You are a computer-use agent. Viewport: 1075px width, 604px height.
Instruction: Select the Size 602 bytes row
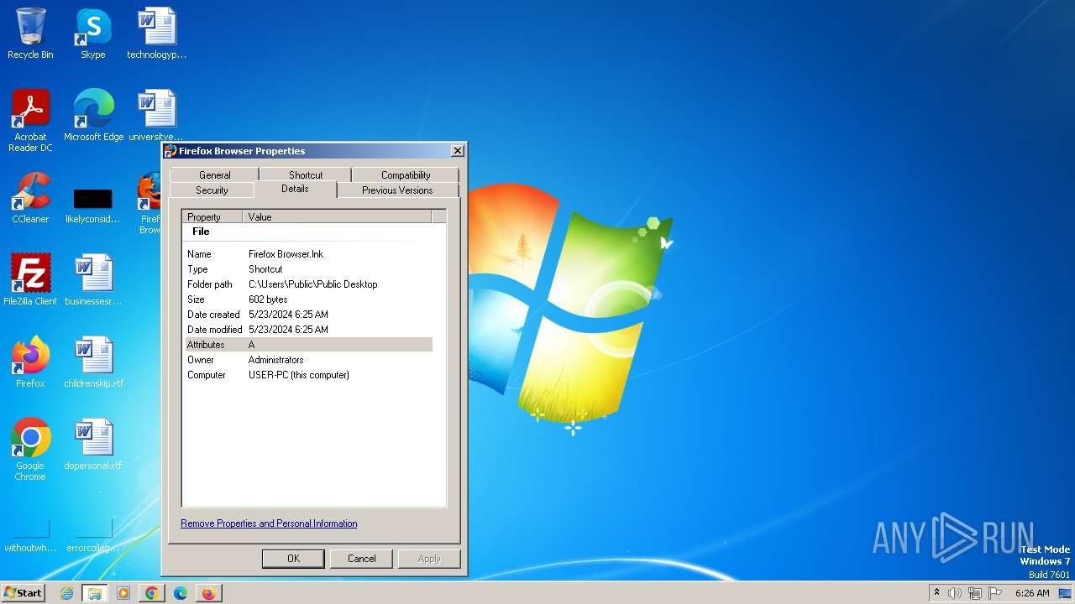(308, 299)
